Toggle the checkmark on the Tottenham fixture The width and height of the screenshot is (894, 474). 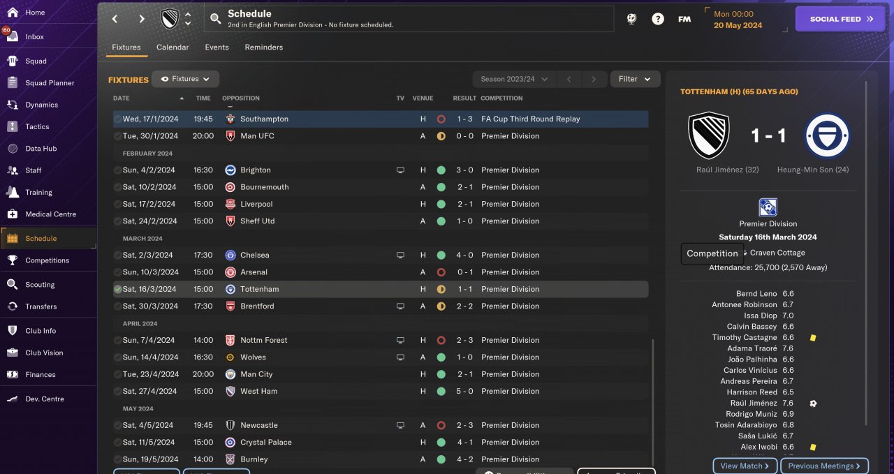(117, 289)
